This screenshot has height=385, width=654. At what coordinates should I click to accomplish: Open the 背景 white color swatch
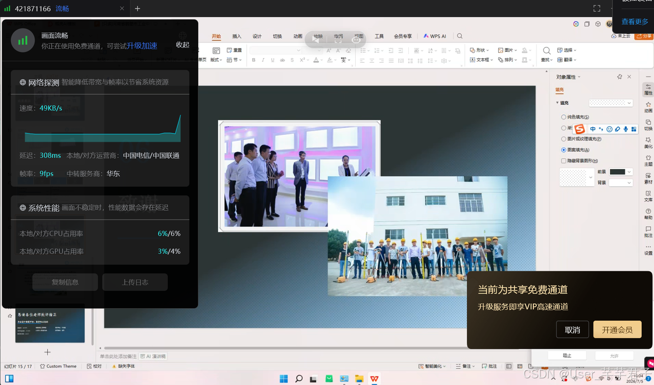pos(621,182)
